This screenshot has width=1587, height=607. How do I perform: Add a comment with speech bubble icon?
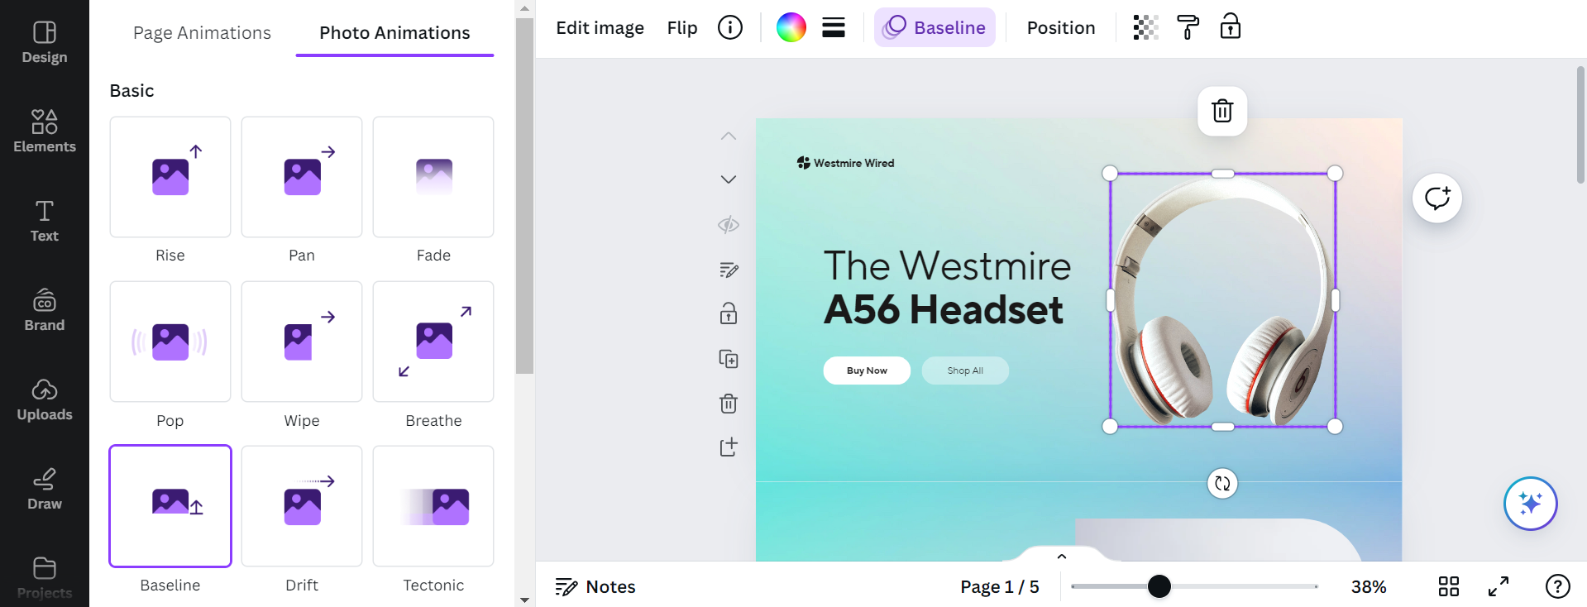point(1436,198)
